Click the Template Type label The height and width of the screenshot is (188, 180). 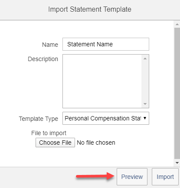pyautogui.click(x=39, y=119)
